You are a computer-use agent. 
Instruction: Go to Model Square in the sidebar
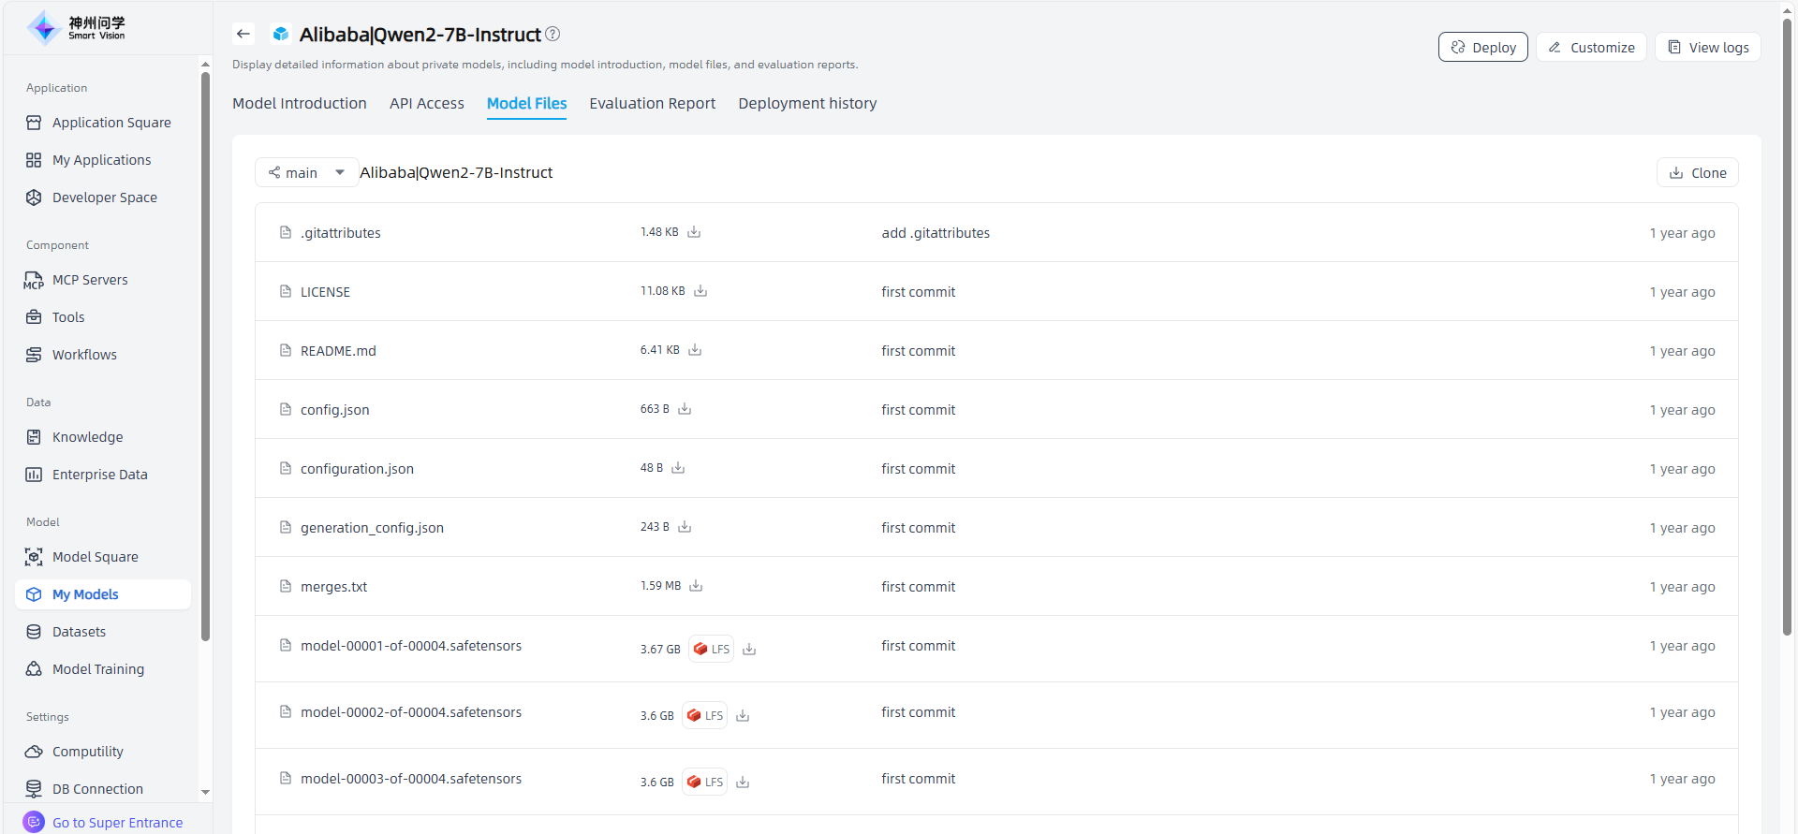pos(95,557)
